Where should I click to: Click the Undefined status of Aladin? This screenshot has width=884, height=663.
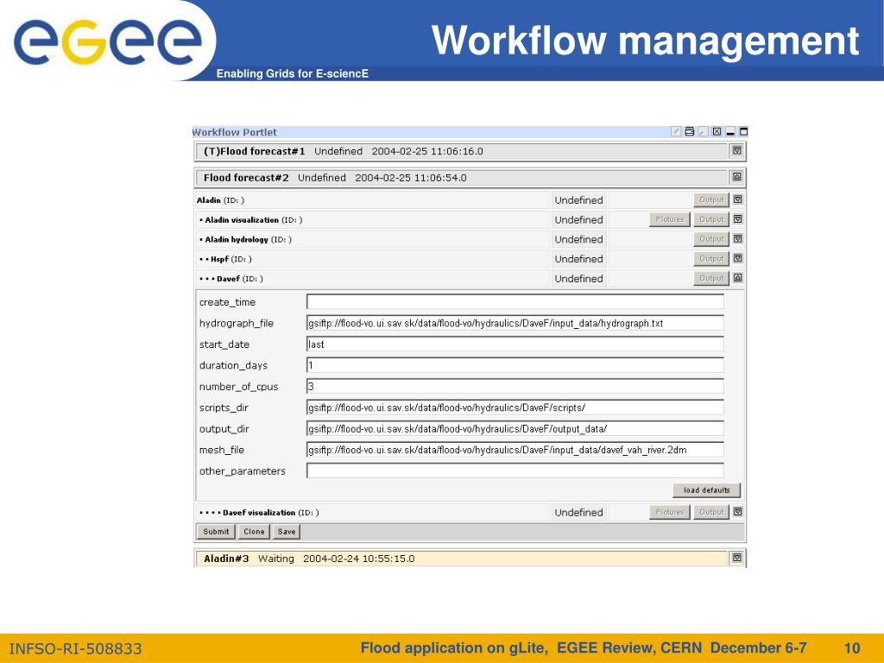click(578, 200)
